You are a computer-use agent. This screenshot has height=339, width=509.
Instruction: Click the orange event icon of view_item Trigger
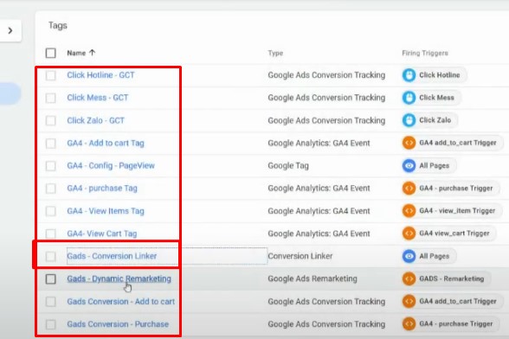tap(409, 211)
